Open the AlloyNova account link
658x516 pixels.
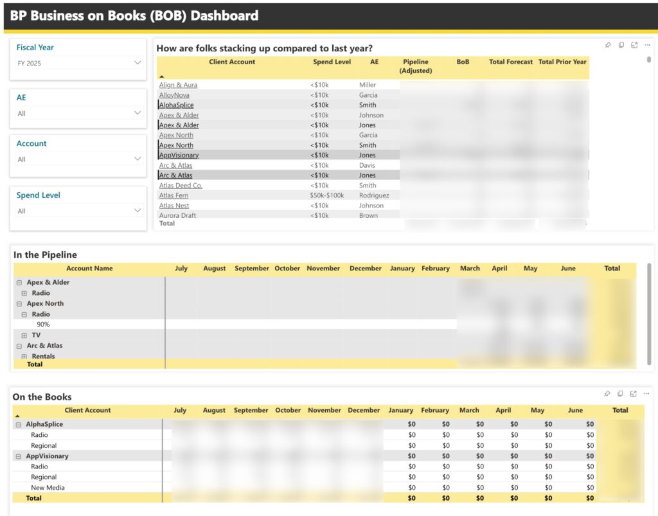(174, 95)
